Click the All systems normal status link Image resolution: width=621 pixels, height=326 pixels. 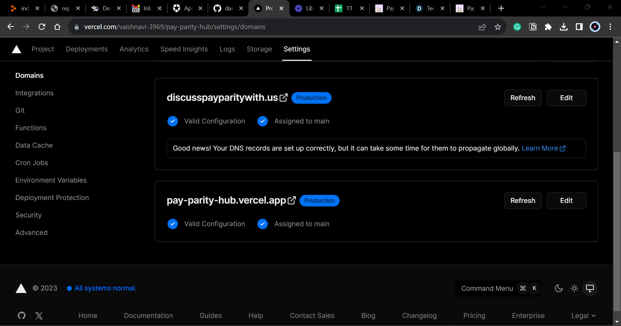pos(102,288)
